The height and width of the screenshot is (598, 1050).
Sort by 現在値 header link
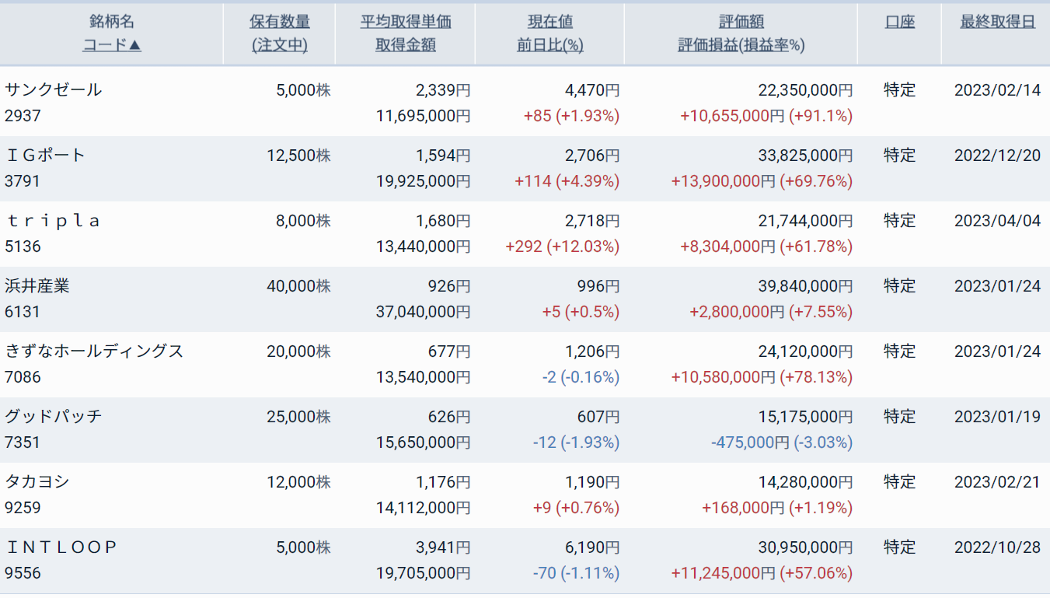[x=550, y=22]
